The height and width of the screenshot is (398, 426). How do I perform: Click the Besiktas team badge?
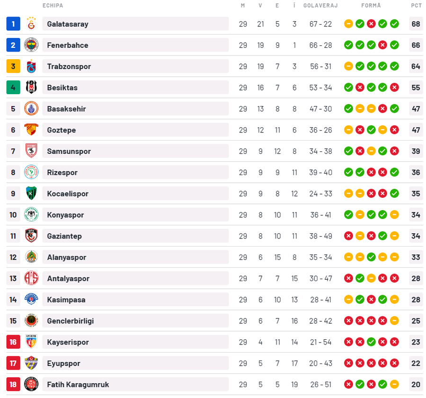(x=31, y=88)
